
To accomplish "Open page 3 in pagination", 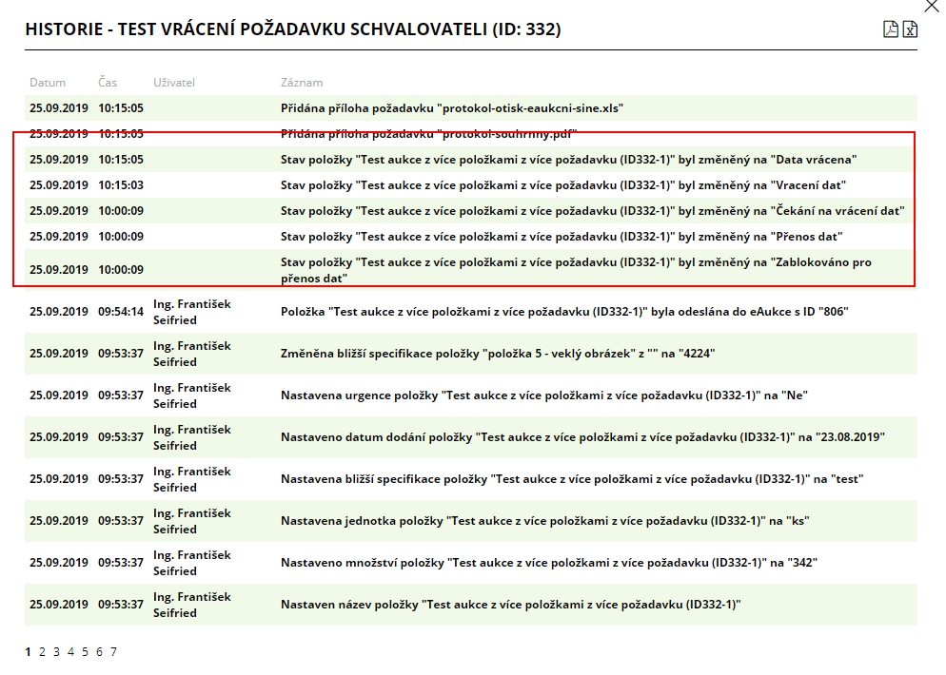I will 56,651.
